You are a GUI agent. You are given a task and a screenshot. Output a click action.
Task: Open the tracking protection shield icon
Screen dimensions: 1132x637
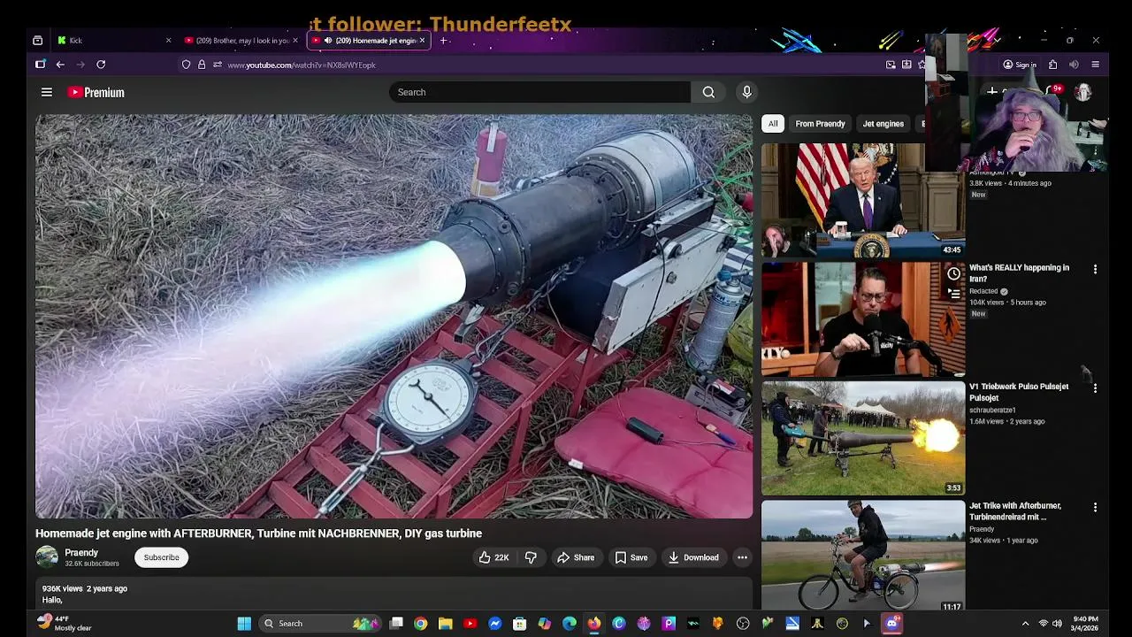[x=186, y=65]
